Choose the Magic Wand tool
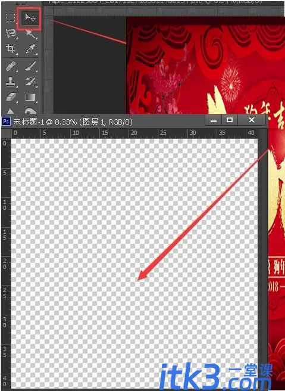 [30, 33]
